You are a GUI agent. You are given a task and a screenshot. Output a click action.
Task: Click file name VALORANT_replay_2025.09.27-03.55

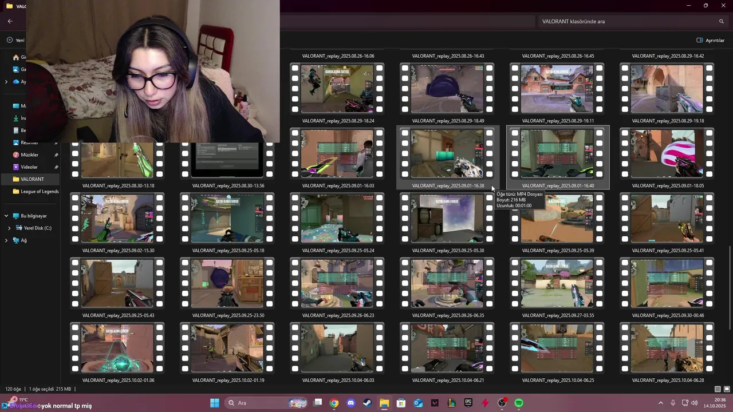tap(558, 315)
